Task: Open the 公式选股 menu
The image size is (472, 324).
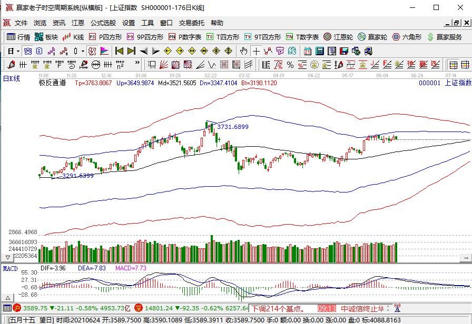Action: (103, 23)
